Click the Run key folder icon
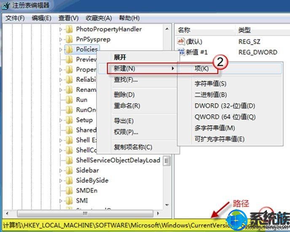The width and height of the screenshot is (290, 232). click(70, 100)
